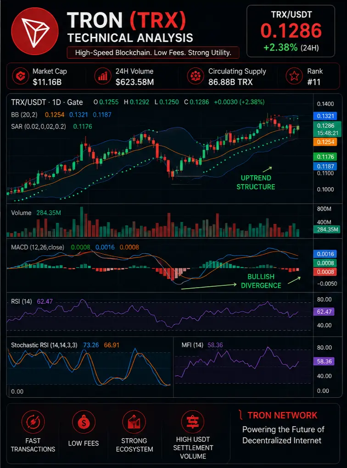Screen dimensions: 347x468
Task: Click the Rank star icon
Action: coord(294,76)
